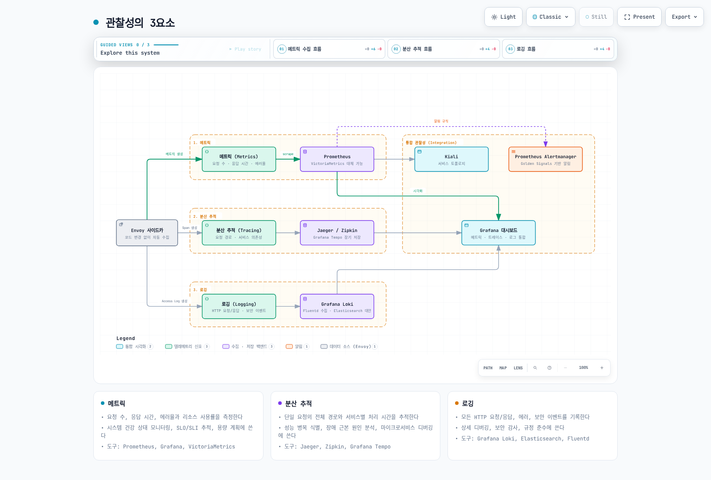Toggle 통합 시각화 legend filter
The image size is (711, 480).
click(134, 347)
